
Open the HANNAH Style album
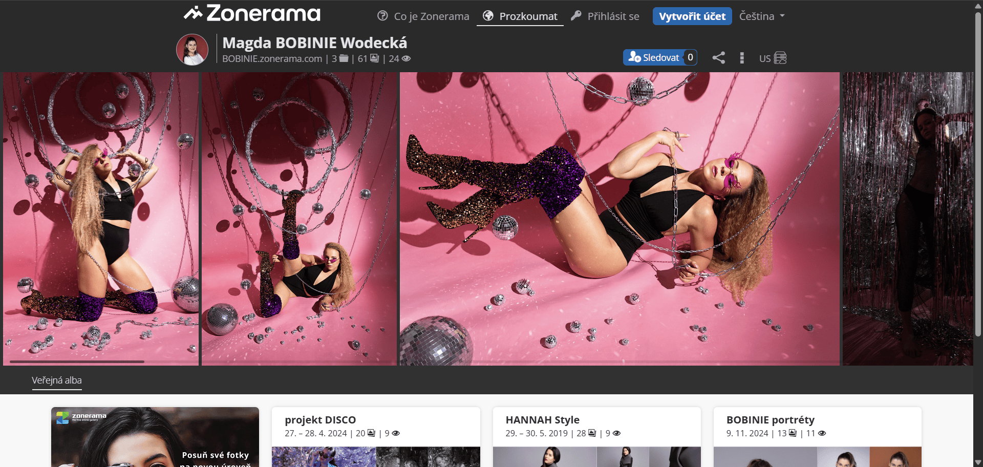pyautogui.click(x=542, y=420)
